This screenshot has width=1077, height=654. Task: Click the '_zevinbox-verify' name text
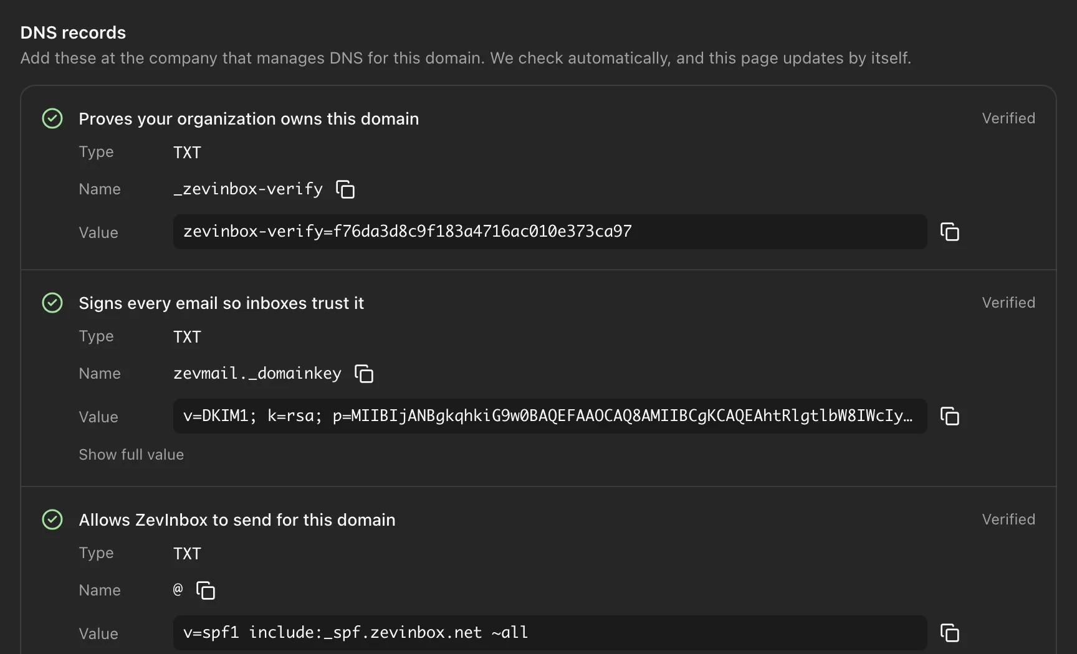point(248,189)
